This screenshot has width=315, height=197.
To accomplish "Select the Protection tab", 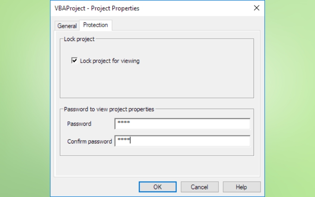I will pos(95,25).
